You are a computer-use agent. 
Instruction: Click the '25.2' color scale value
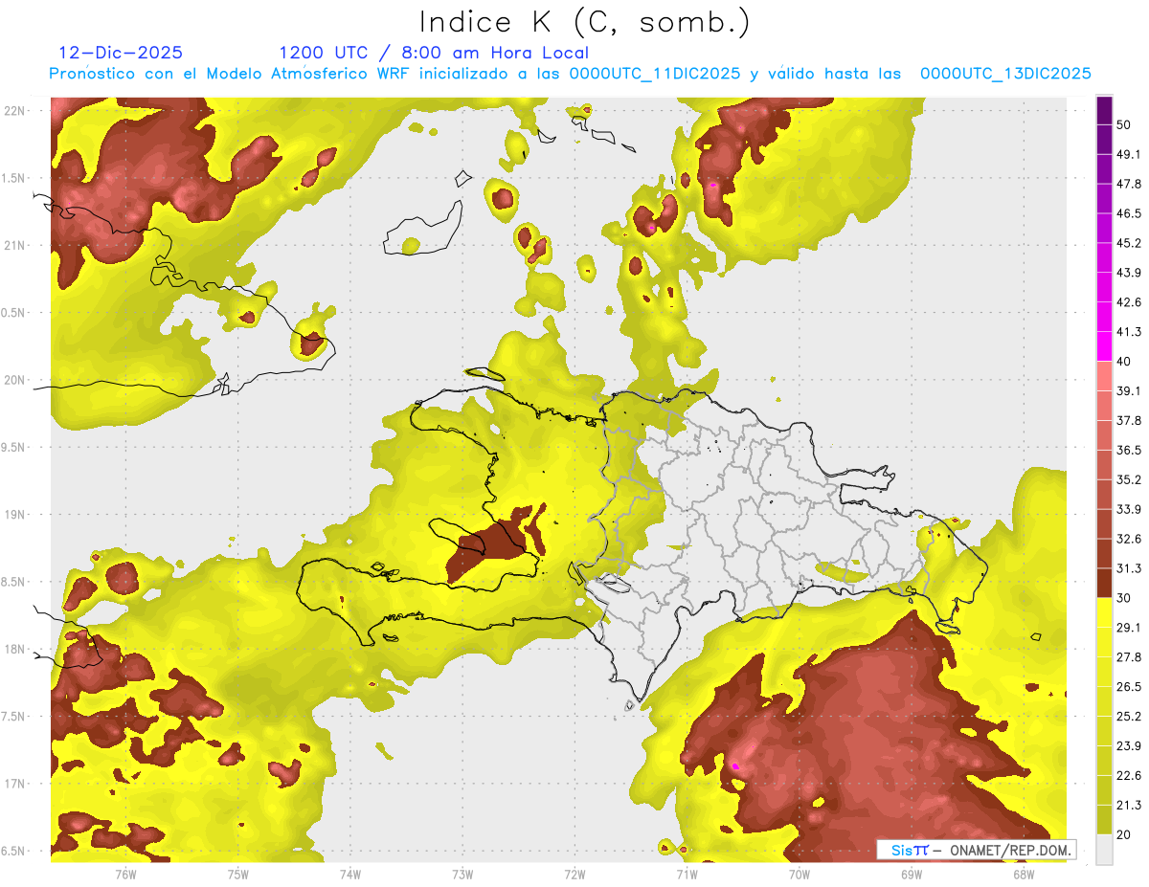click(1128, 717)
